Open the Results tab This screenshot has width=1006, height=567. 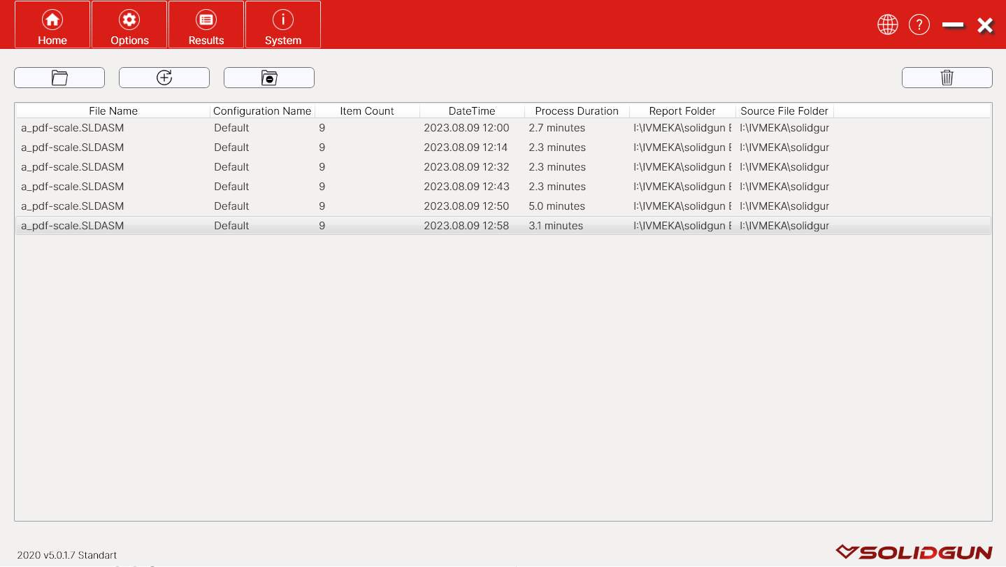[206, 24]
